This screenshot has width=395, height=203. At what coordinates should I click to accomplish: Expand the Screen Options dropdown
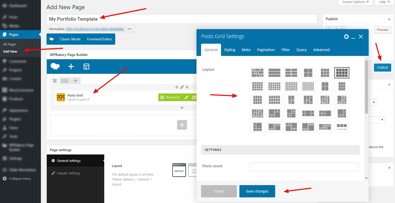click(x=355, y=2)
